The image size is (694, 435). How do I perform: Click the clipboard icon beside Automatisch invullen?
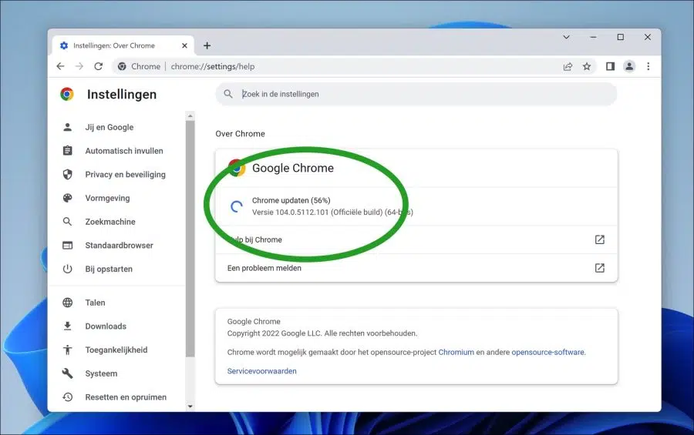tap(67, 151)
